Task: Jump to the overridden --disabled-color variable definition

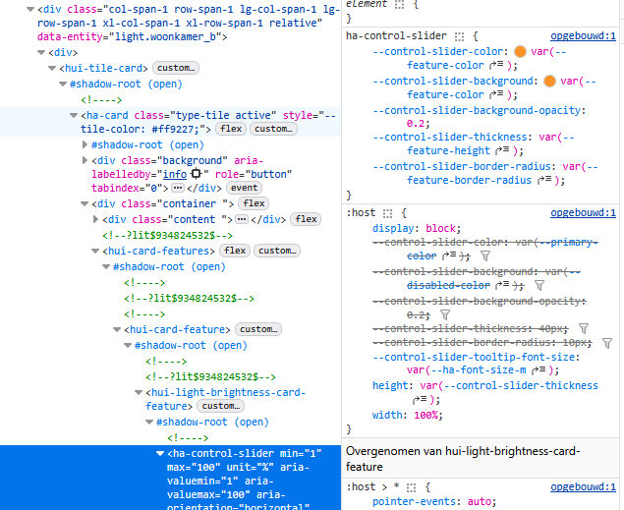Action: tap(502, 285)
